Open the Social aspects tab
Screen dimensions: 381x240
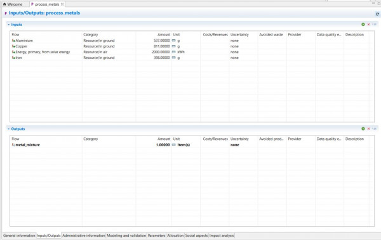(x=196, y=236)
